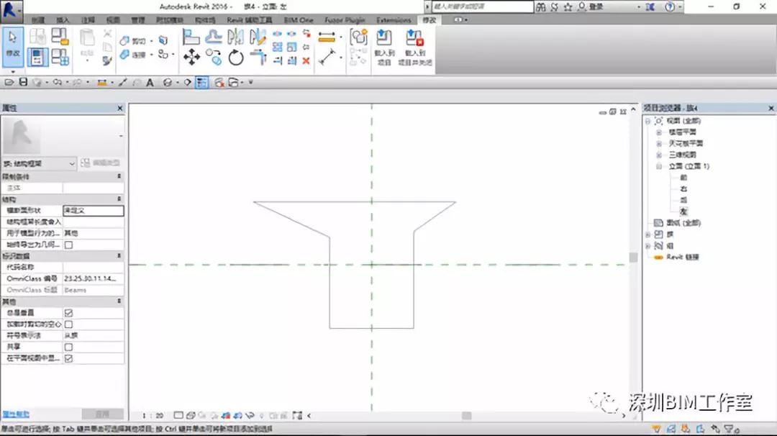Click the red X Delete icon in ribbon
The width and height of the screenshot is (777, 436).
[306, 60]
